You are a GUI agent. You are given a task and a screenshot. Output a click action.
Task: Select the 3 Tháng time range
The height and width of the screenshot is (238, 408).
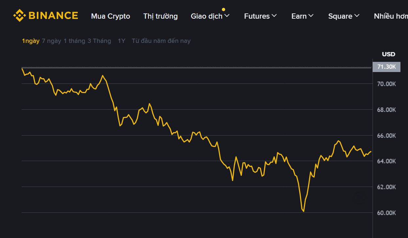coord(99,41)
